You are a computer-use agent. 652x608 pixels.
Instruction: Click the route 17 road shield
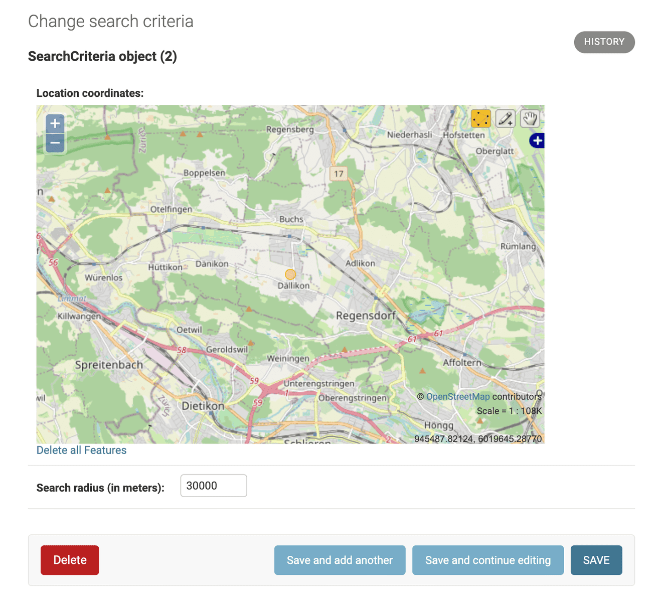point(339,174)
